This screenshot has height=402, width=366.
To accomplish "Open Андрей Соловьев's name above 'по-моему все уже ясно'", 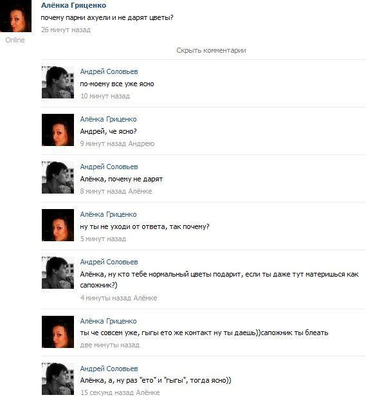I will [109, 71].
